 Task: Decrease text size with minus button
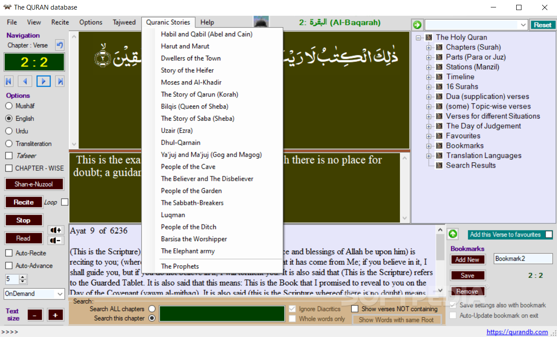[35, 315]
